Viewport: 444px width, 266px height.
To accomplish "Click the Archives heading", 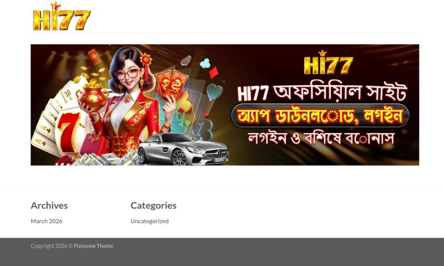I will tap(49, 206).
